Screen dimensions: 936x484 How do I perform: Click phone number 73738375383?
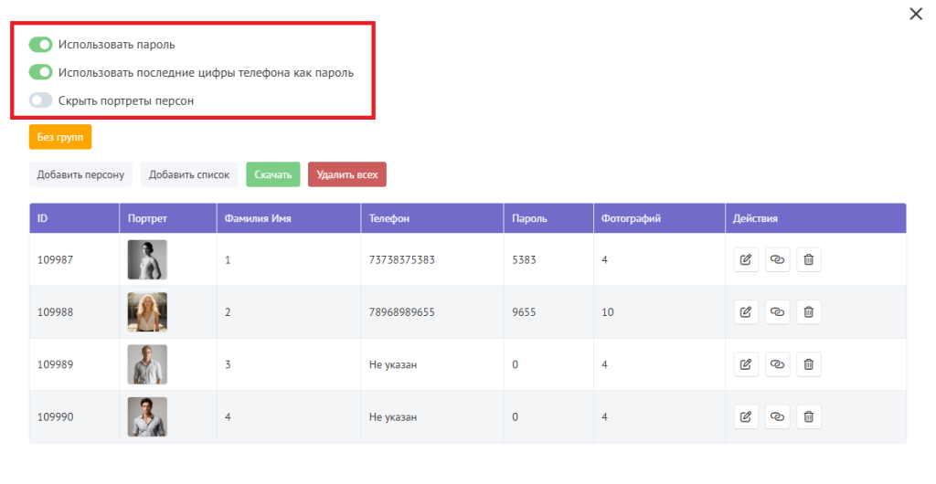pyautogui.click(x=401, y=260)
